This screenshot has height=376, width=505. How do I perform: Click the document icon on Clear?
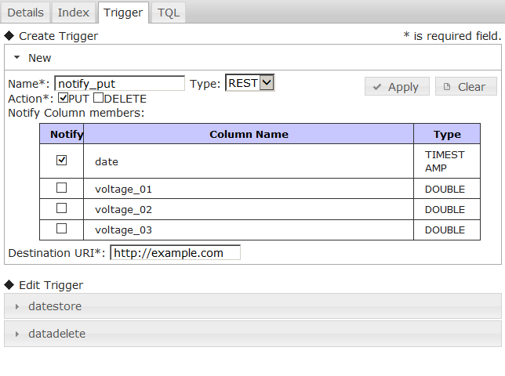coord(447,87)
